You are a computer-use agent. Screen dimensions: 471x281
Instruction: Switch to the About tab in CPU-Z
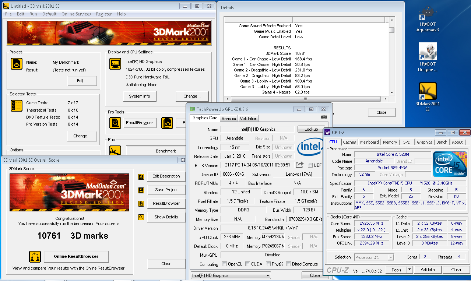click(457, 142)
